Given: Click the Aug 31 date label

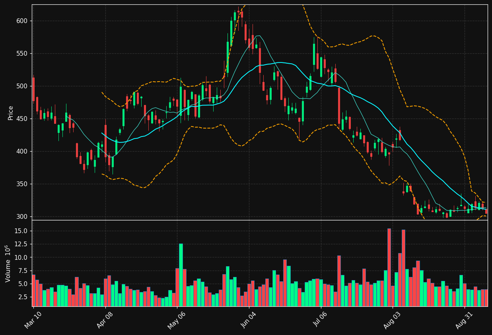Looking at the screenshot, I should click(463, 320).
